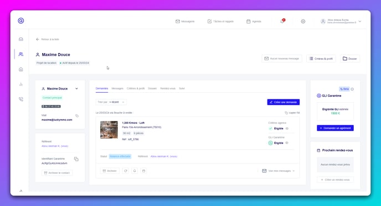Image resolution: width=381 pixels, height=206 pixels.
Task: Select the contacts icon in left sidebar
Action: pyautogui.click(x=21, y=54)
